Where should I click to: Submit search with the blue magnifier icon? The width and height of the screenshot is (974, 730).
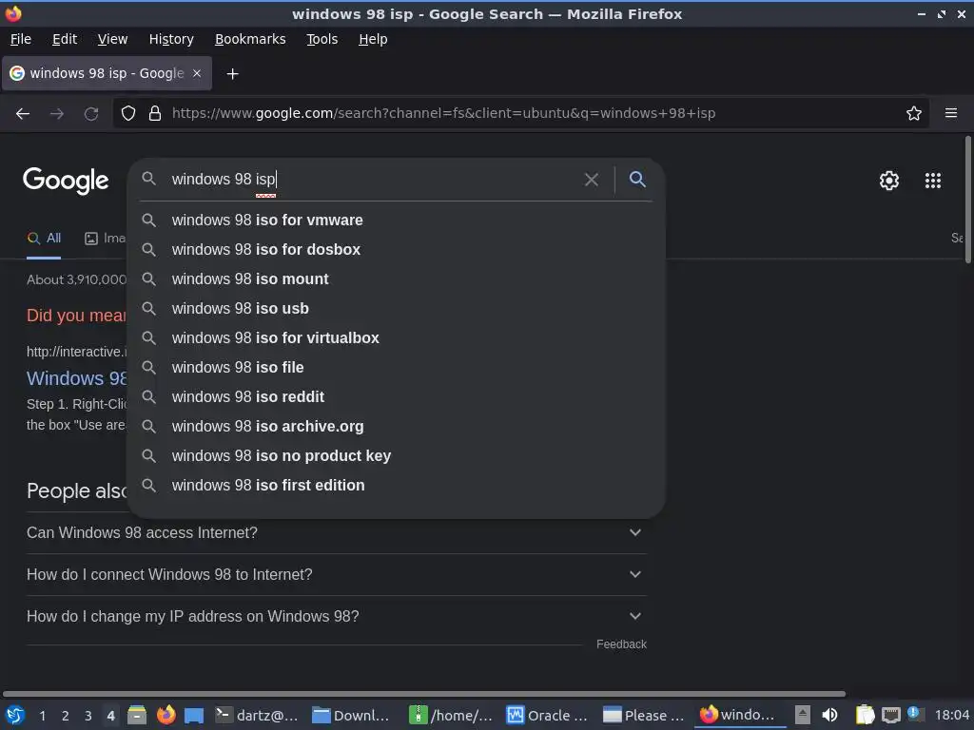[637, 180]
